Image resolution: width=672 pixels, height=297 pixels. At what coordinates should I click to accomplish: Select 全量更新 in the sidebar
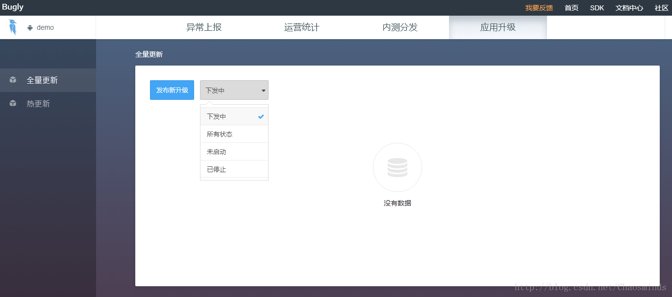pos(48,80)
